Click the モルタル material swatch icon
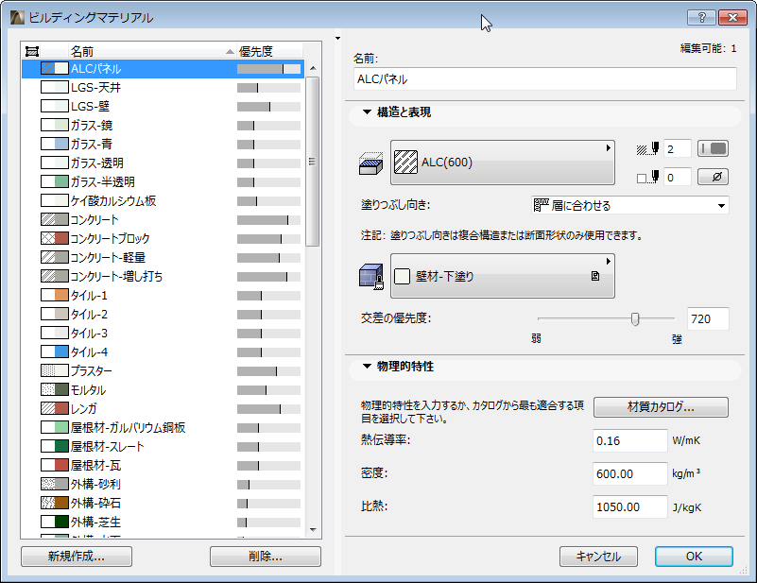Image resolution: width=757 pixels, height=583 pixels. 55,389
